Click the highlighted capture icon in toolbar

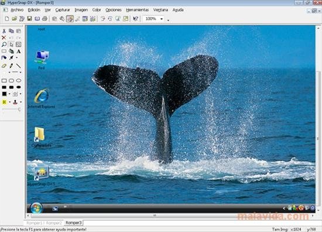coord(70,19)
